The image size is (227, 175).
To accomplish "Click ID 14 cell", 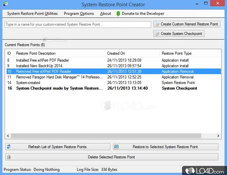I will tap(9, 83).
